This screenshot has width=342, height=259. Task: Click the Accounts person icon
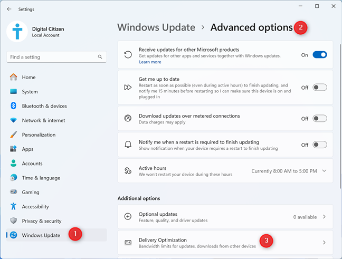(13, 164)
